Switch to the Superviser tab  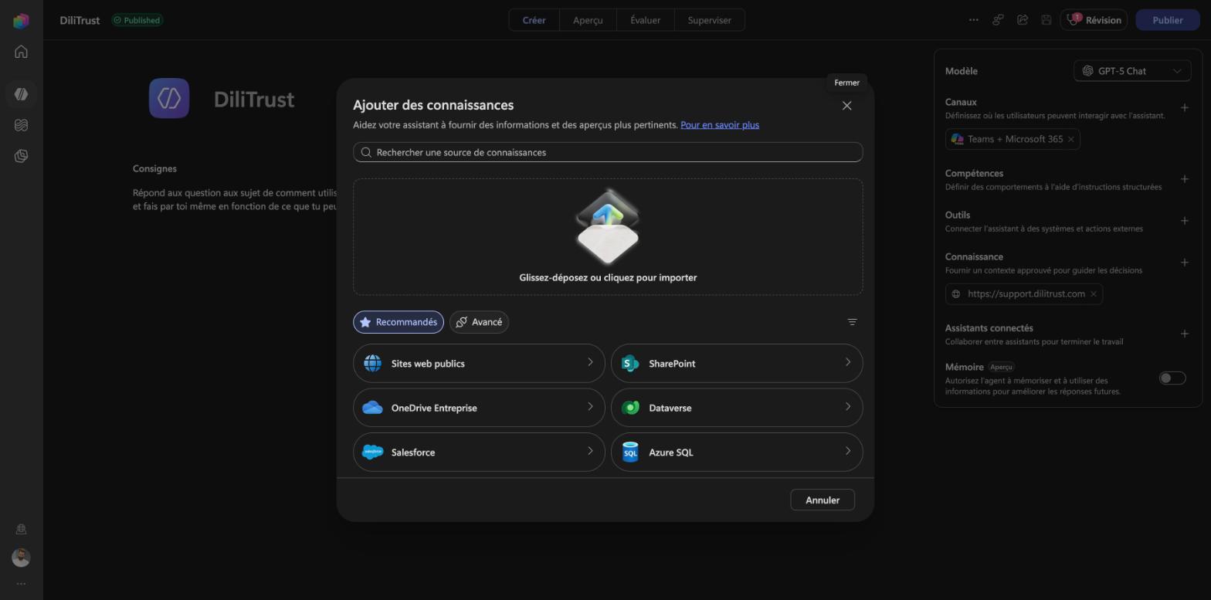click(x=709, y=20)
